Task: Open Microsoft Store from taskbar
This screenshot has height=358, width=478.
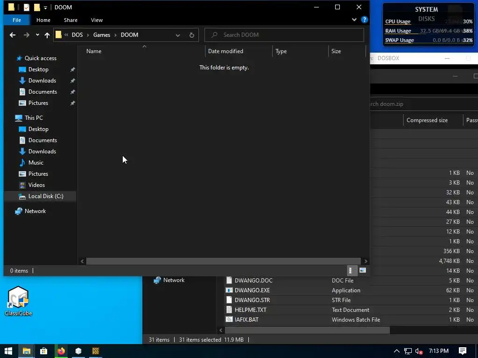Action: (x=43, y=351)
